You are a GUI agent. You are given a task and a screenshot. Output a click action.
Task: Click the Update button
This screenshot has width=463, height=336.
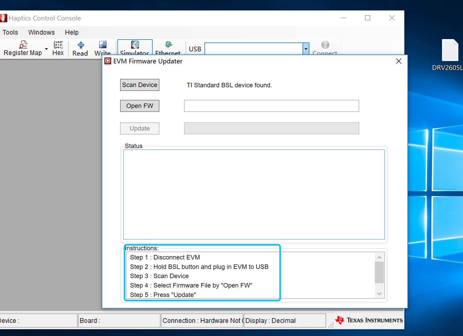(140, 128)
